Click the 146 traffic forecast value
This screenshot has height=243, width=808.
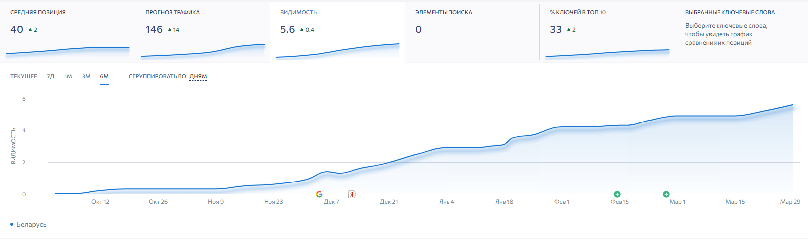(154, 29)
